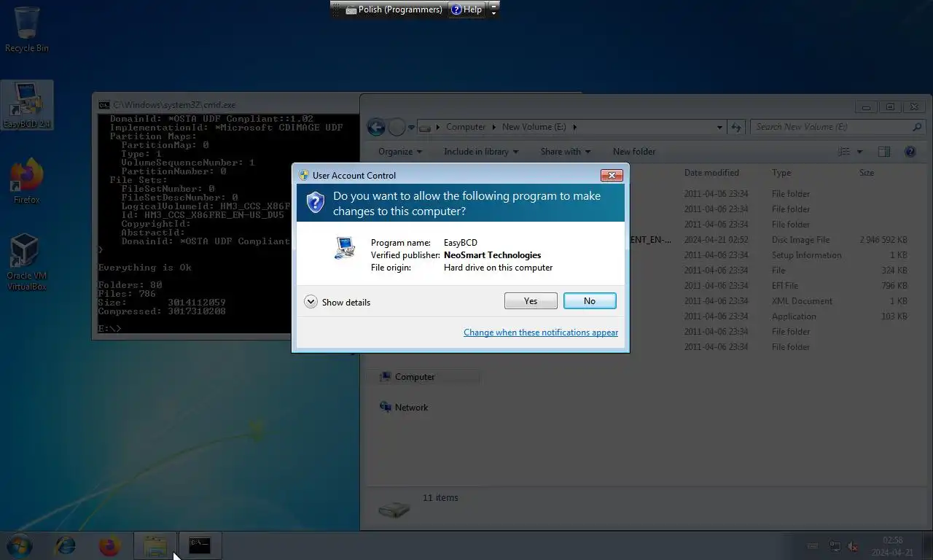The width and height of the screenshot is (933, 560).
Task: Switch to cmd.exe taskbar button
Action: pyautogui.click(x=200, y=545)
